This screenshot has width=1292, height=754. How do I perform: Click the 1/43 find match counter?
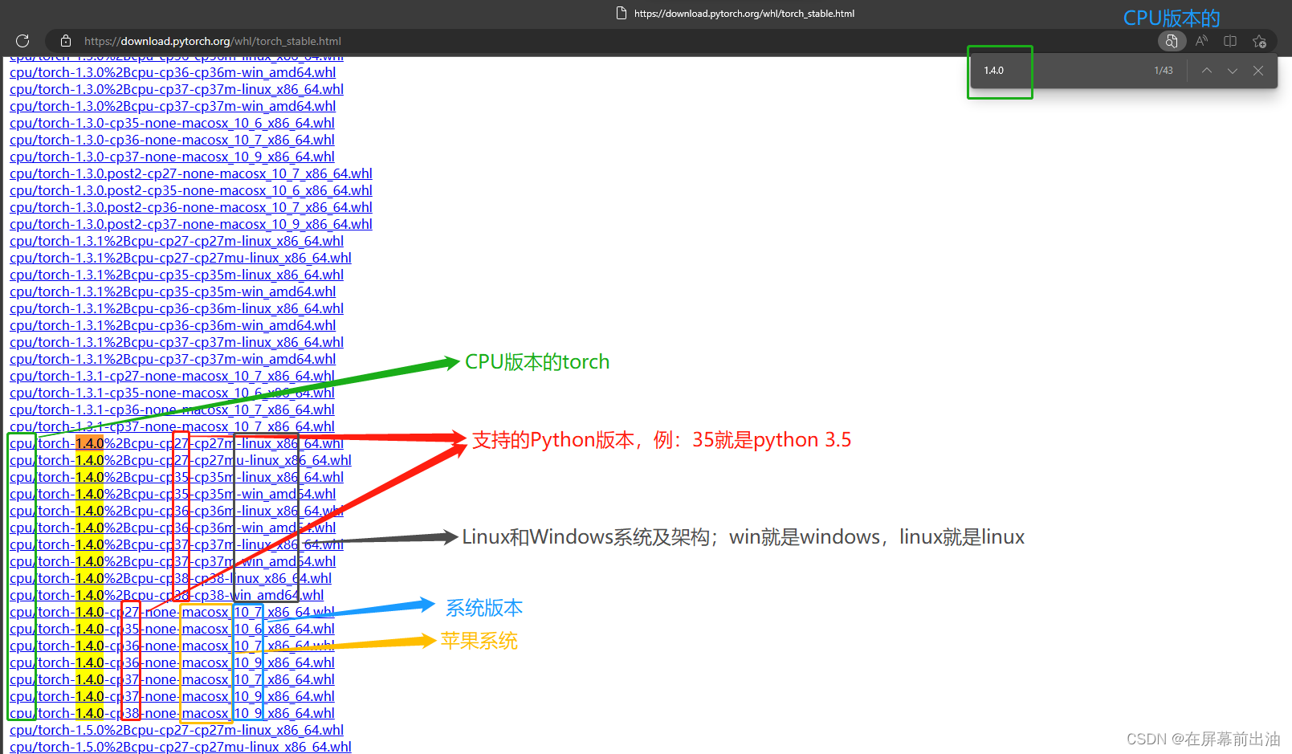coord(1164,71)
